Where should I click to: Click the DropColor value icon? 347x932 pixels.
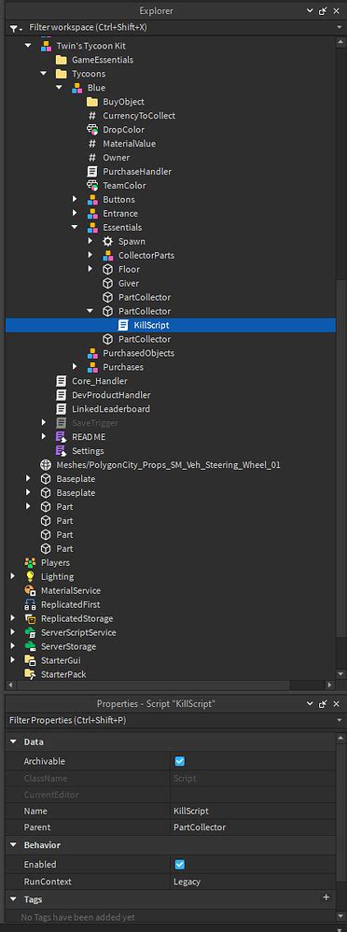pos(91,130)
